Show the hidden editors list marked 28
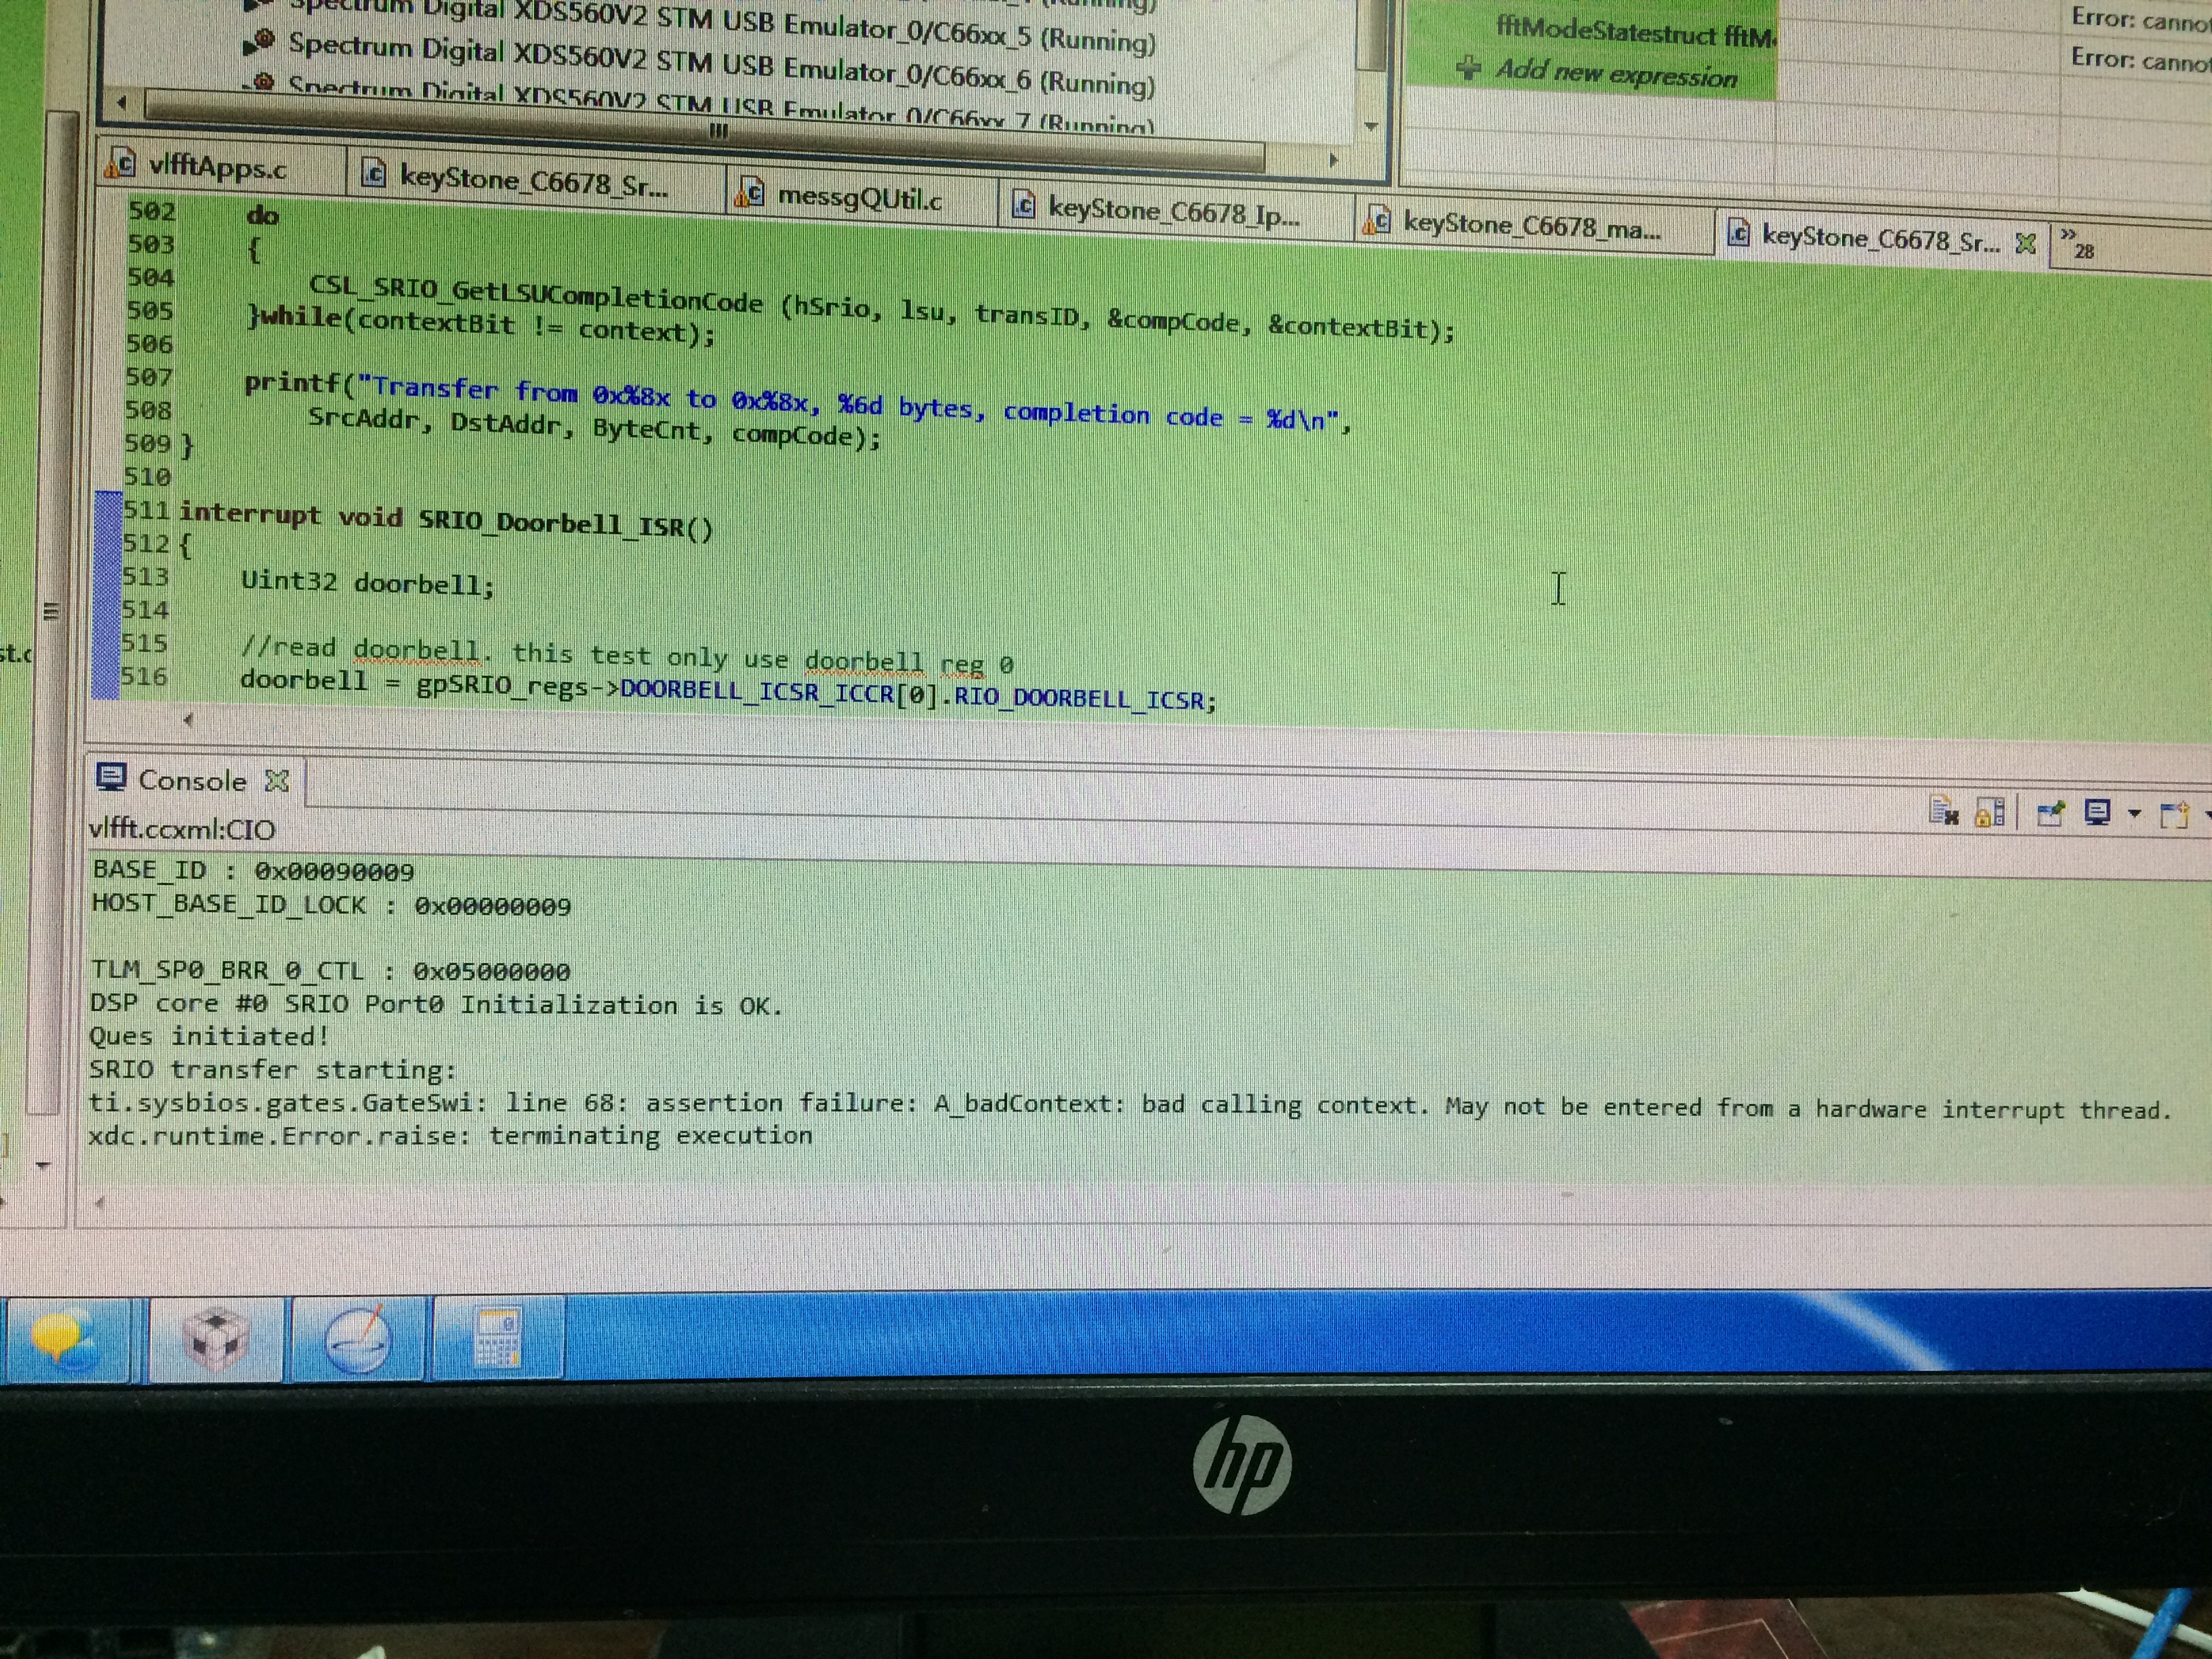The width and height of the screenshot is (2212, 1659). click(x=2076, y=244)
